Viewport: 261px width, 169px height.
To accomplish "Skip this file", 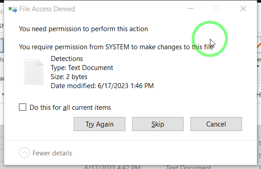I will 157,124.
